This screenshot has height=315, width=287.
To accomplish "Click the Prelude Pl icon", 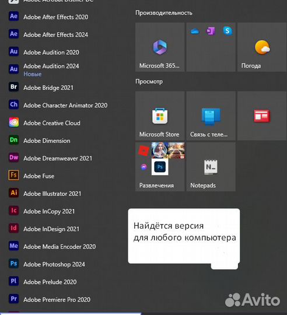I will [x=13, y=281].
